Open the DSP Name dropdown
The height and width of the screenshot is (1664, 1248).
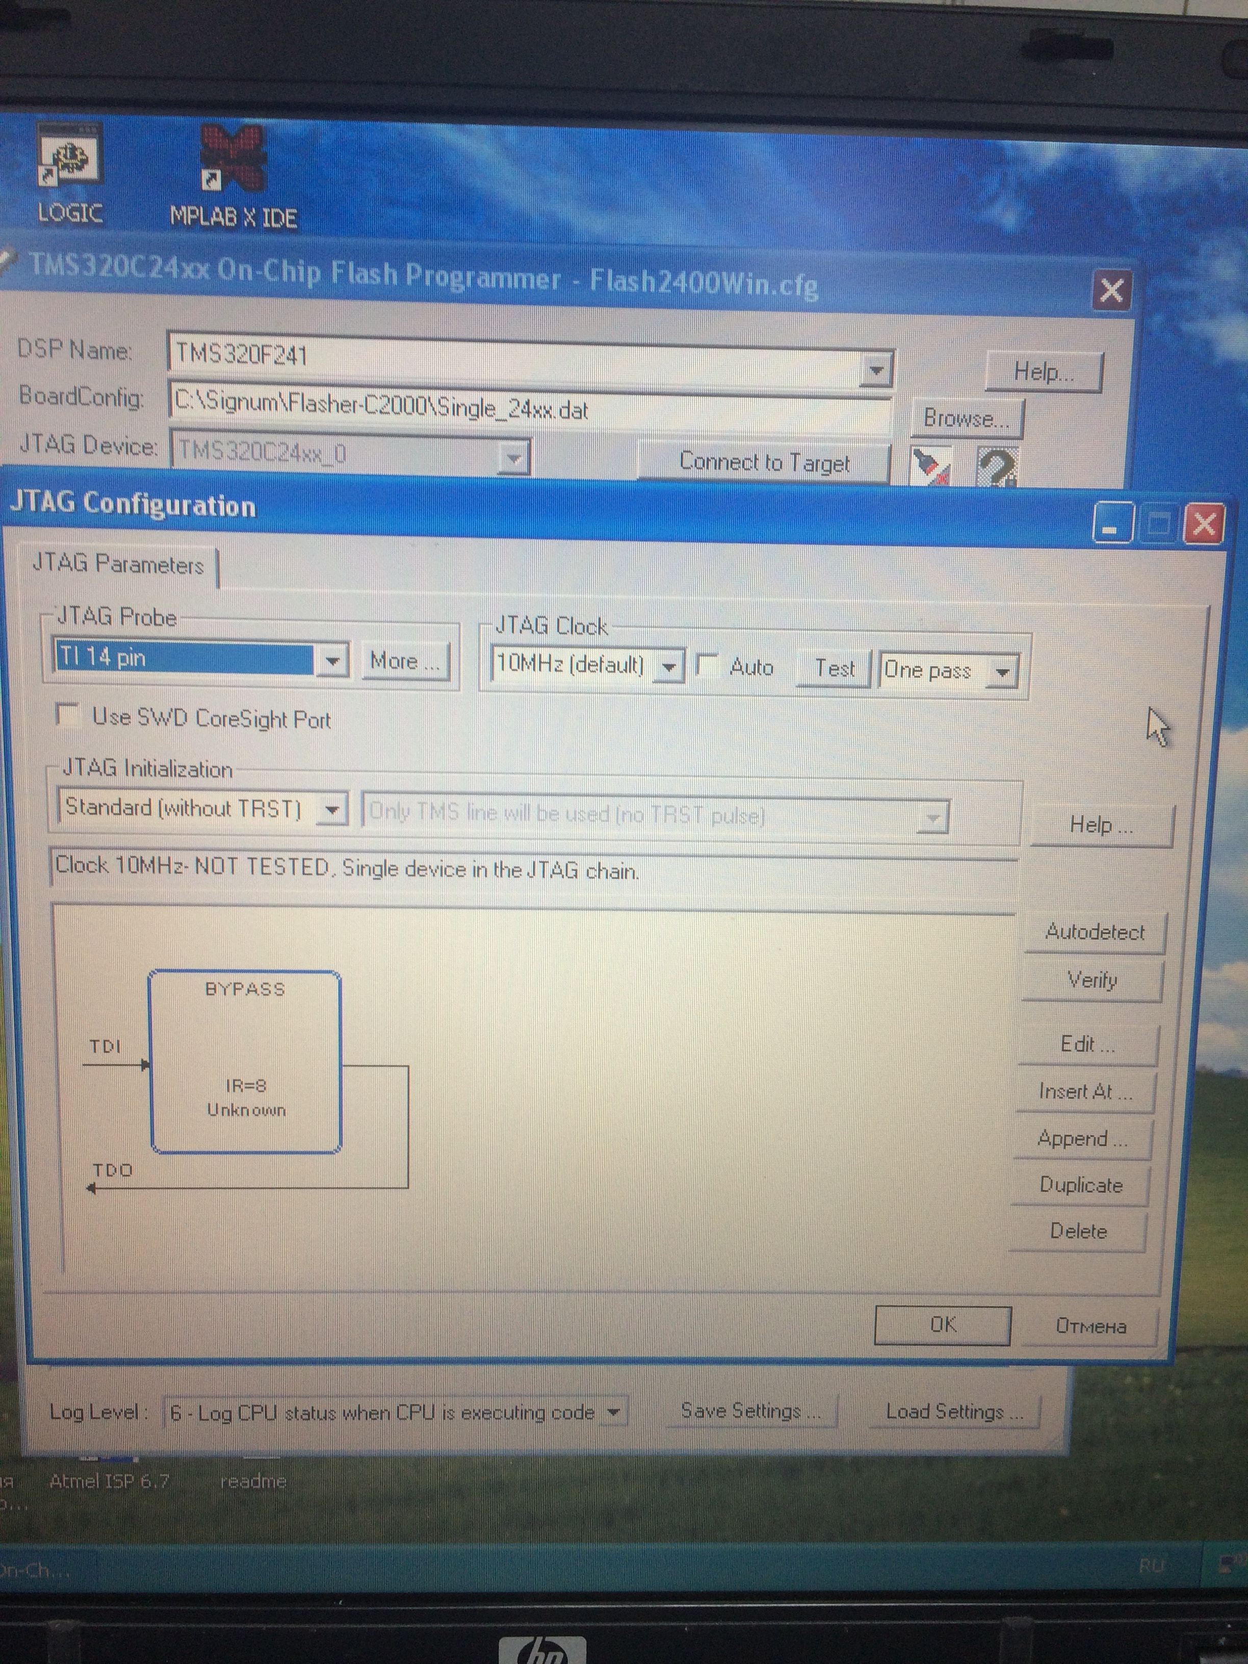click(x=876, y=370)
